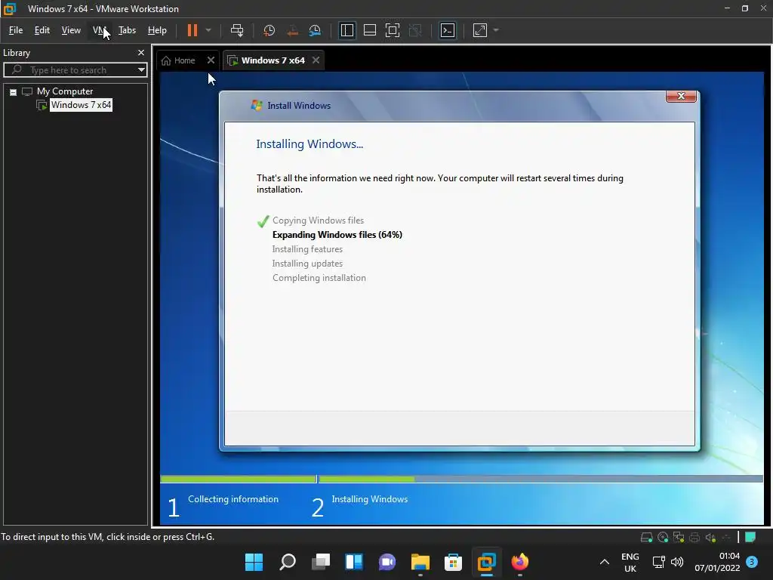The image size is (773, 580).
Task: Click the ENG UK language indicator
Action: click(630, 562)
